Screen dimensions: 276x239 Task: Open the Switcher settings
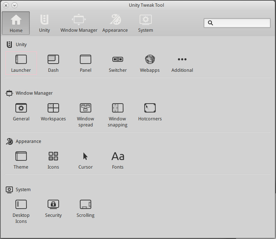pyautogui.click(x=118, y=60)
